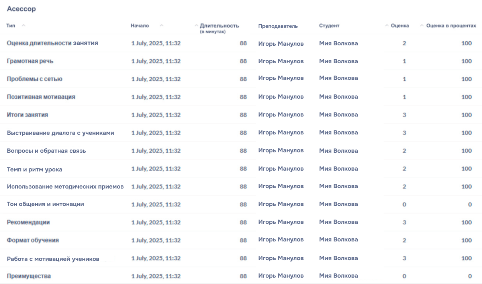Screen dimensions: 482x284
Task: Click Игорь Манулов in Выстраивание диалога row
Action: pos(281,132)
